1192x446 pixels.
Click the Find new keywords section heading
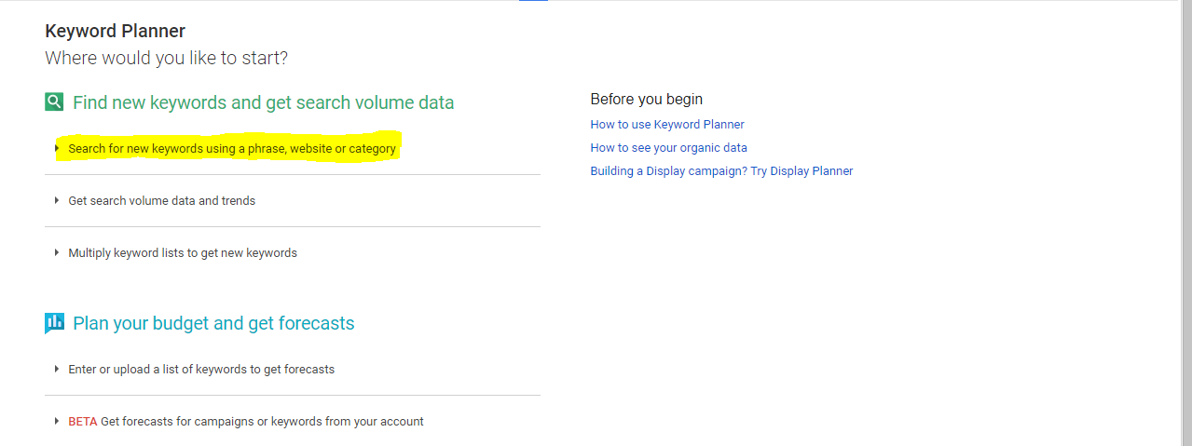264,102
